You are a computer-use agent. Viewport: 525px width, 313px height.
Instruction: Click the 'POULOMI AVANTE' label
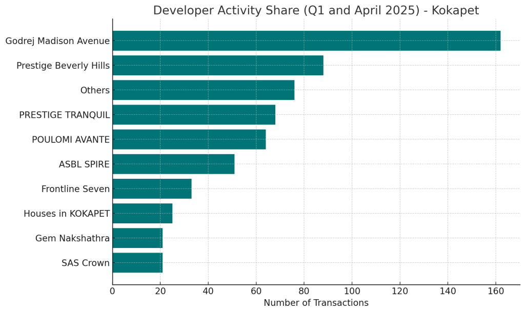[x=71, y=139]
